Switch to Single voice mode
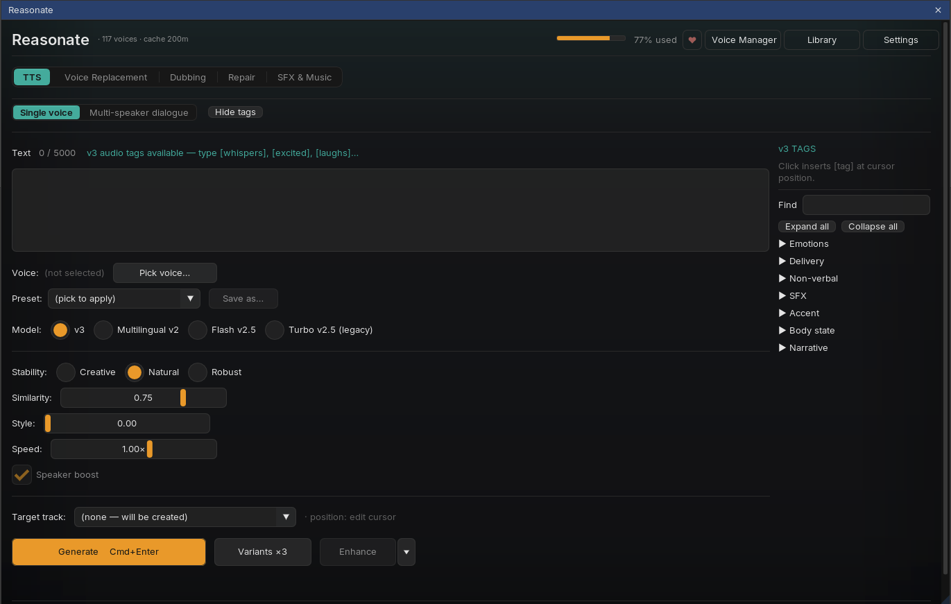 tap(46, 112)
